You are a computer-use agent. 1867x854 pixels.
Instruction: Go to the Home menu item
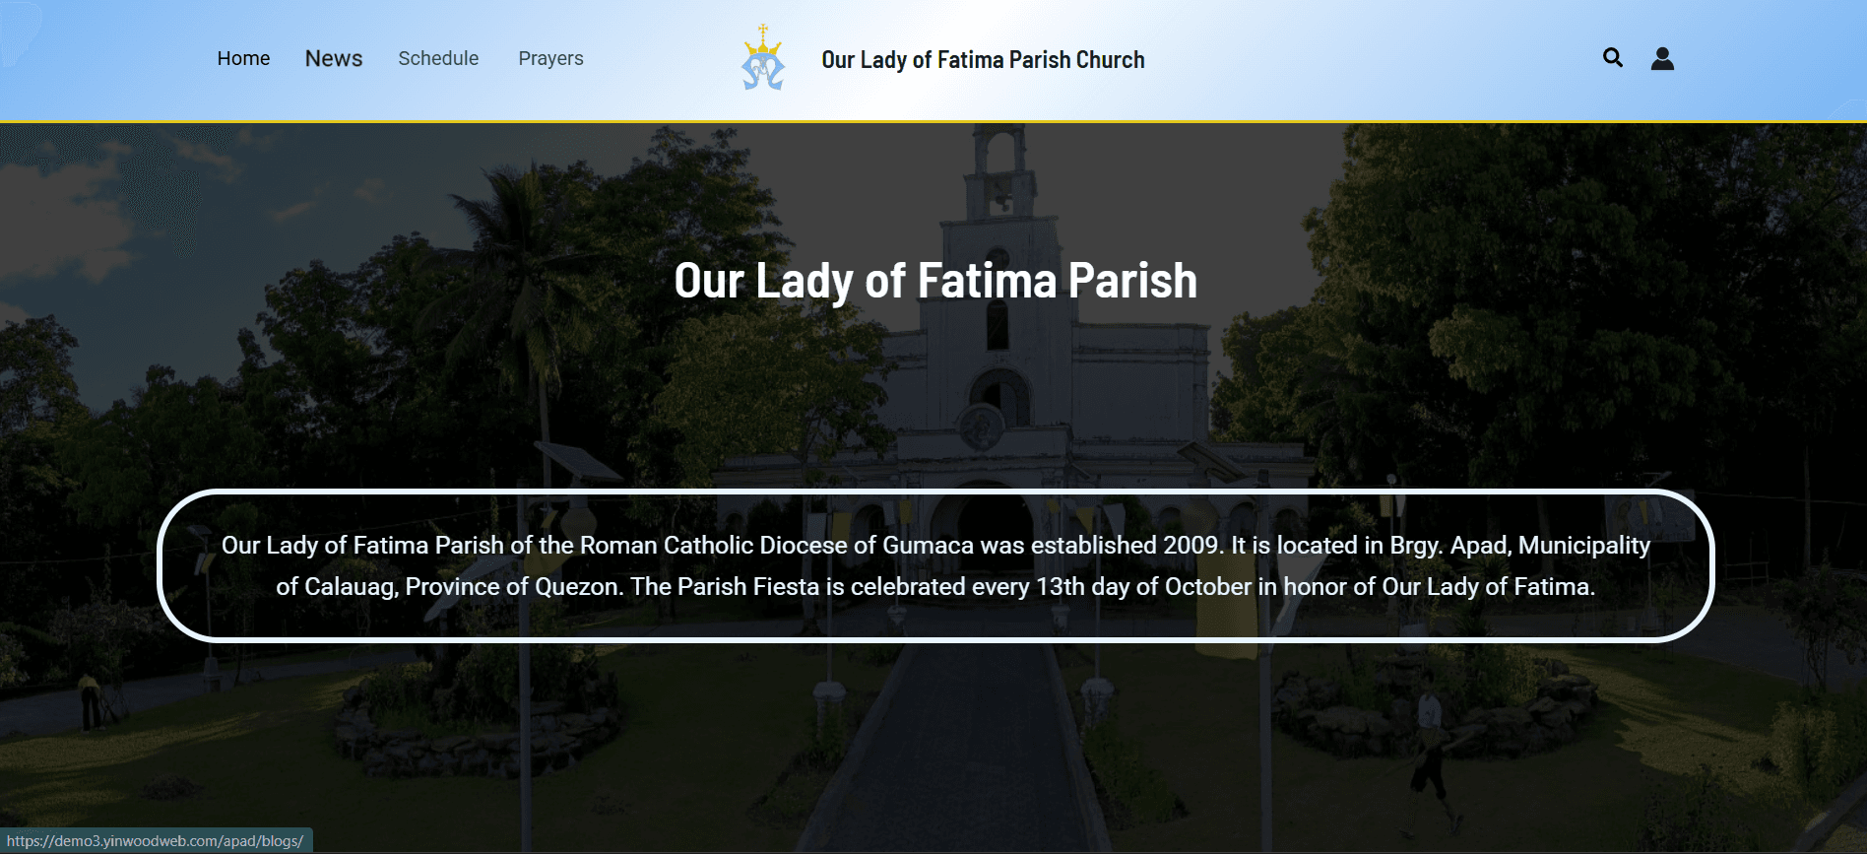coord(243,58)
